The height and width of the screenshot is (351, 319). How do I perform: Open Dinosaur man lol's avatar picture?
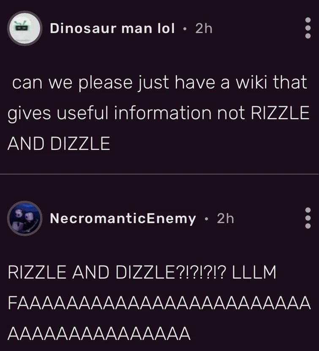tap(25, 28)
